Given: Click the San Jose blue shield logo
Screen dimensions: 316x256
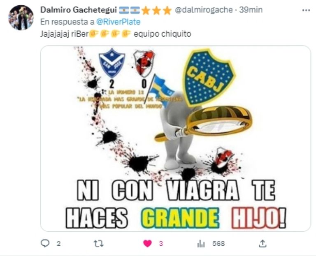Looking at the screenshot, I should pos(112,63).
